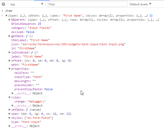Collapse the rules object

tap(10, 97)
